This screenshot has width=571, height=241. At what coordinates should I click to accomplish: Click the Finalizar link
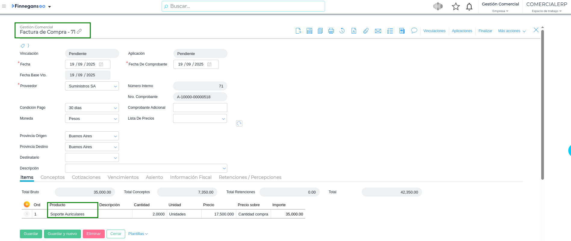click(485, 31)
